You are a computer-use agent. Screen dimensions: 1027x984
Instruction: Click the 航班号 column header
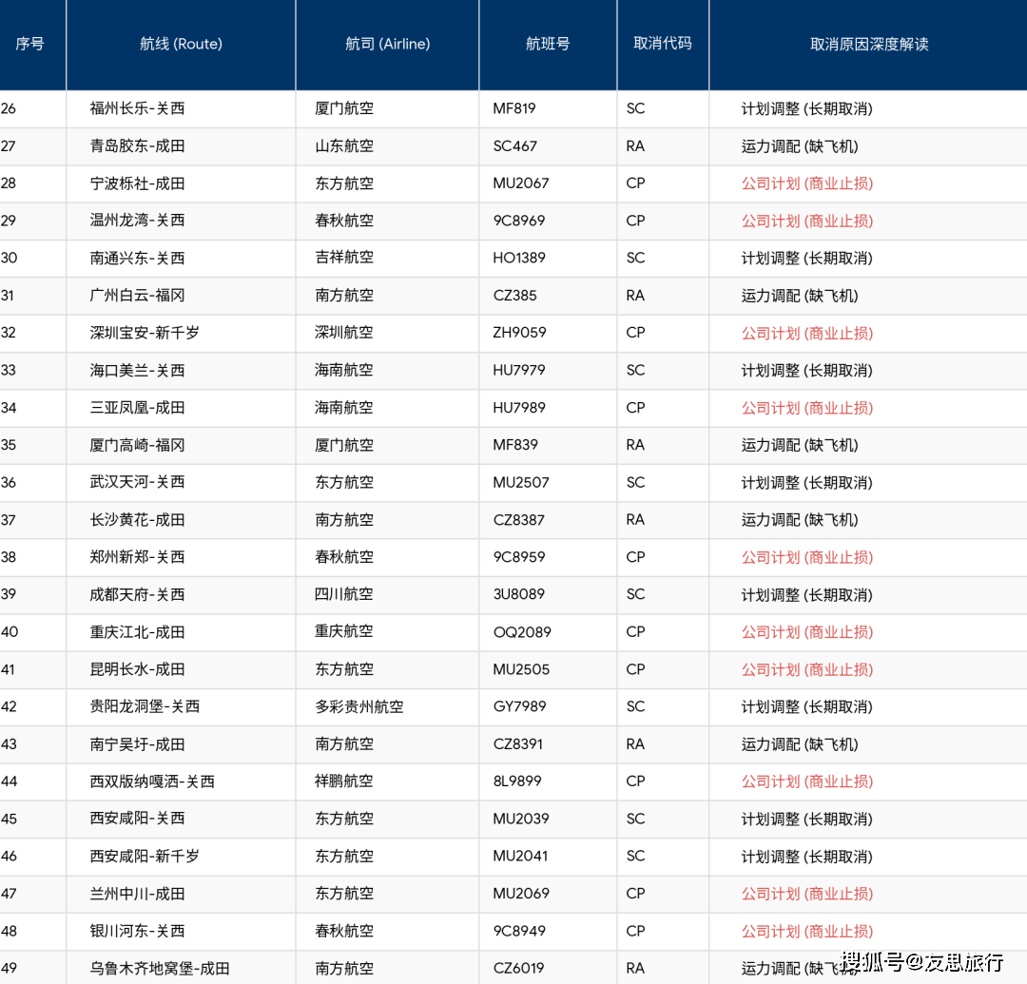pyautogui.click(x=548, y=45)
